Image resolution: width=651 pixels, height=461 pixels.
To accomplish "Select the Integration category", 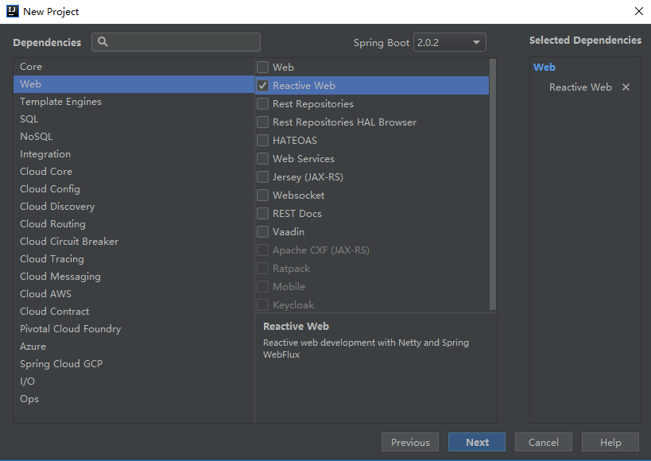I will [x=134, y=153].
